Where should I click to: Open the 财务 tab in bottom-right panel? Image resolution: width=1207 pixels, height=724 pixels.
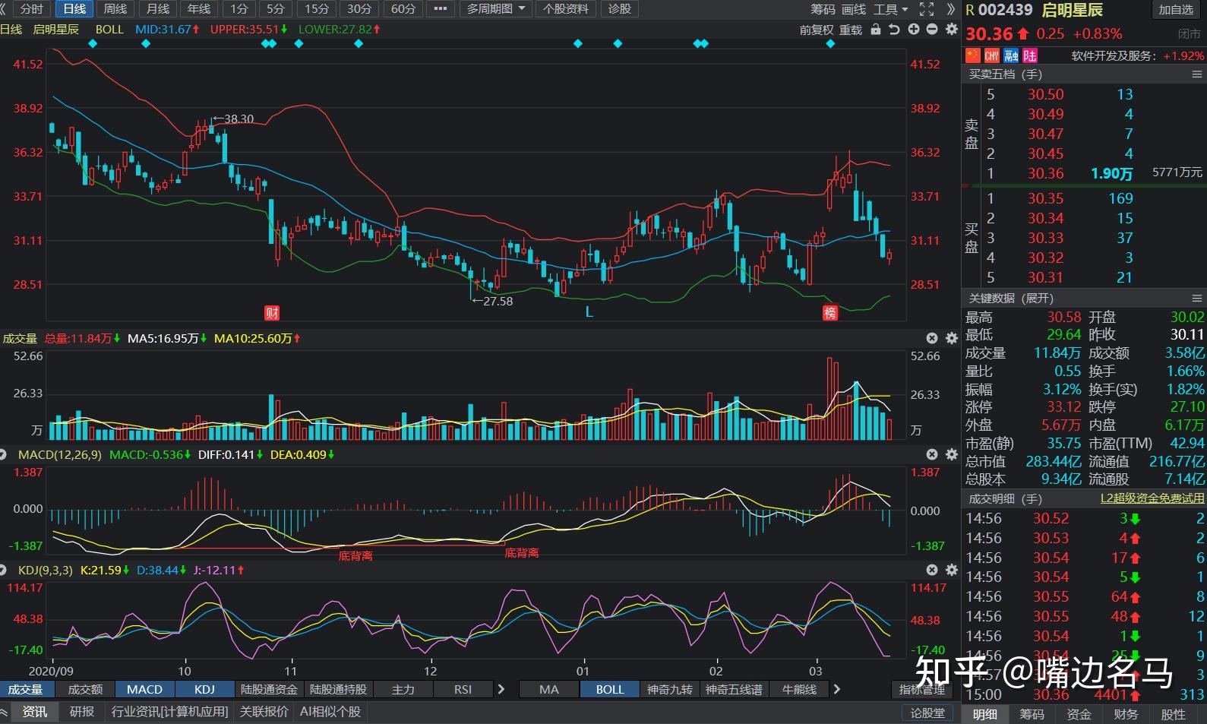coord(1126,714)
